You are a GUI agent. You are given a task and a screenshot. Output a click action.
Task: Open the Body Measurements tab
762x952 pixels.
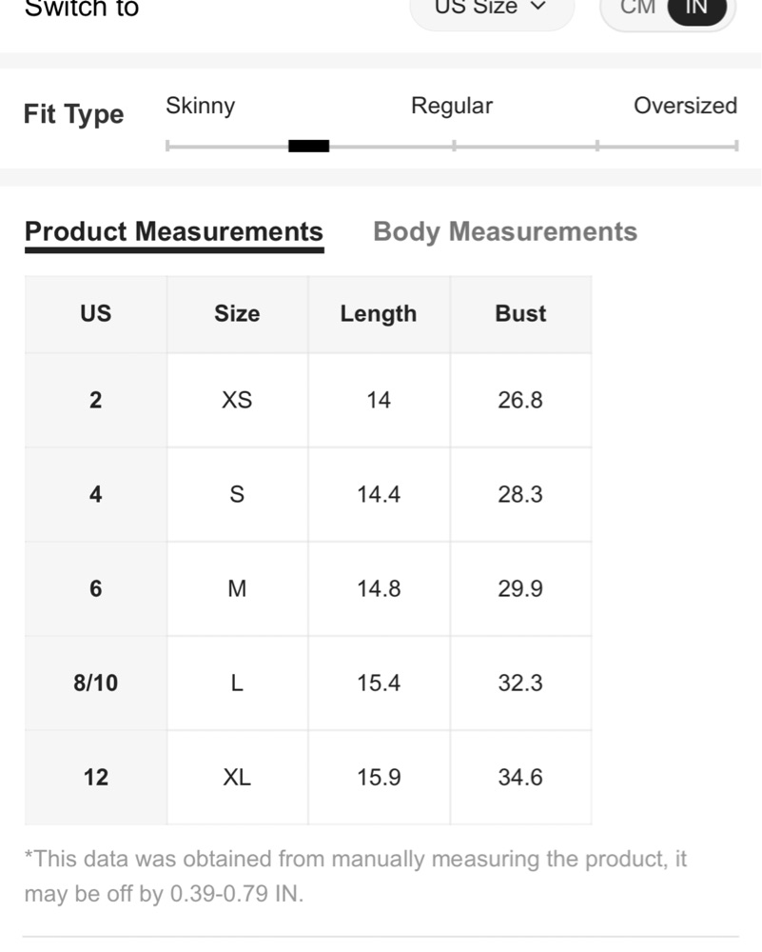coord(505,232)
